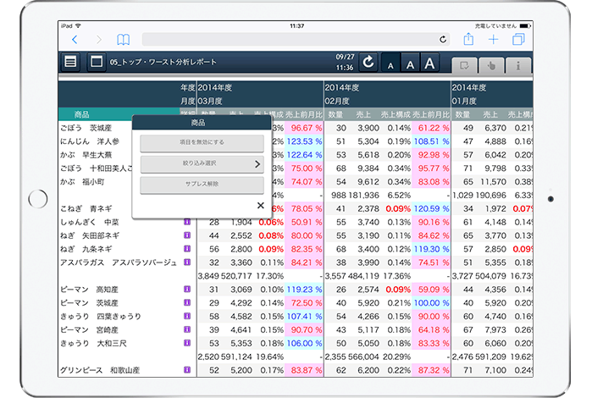
Task: Close the 商品 popup
Action: (x=261, y=205)
